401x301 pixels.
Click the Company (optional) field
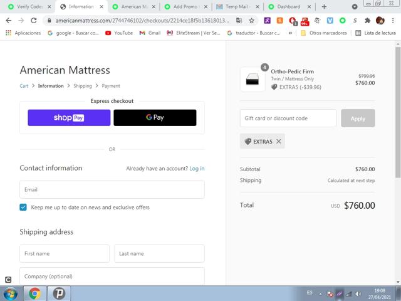tap(112, 276)
